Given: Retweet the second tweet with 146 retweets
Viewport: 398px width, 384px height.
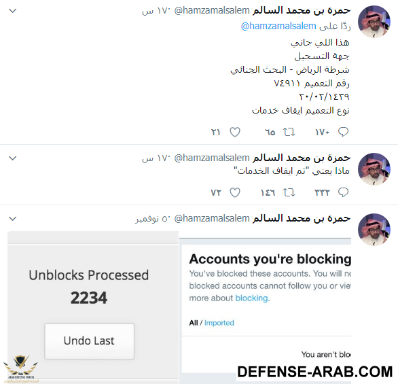Looking at the screenshot, I should click(x=289, y=192).
